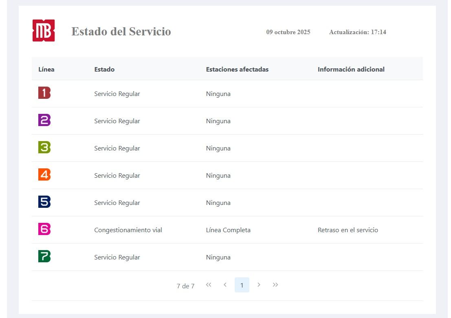Click the 7 de 7 record count

coord(185,286)
